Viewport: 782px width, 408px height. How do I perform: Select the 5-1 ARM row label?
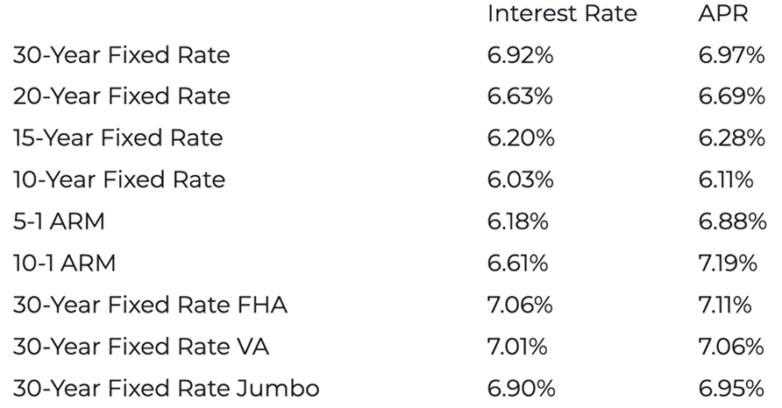point(59,222)
